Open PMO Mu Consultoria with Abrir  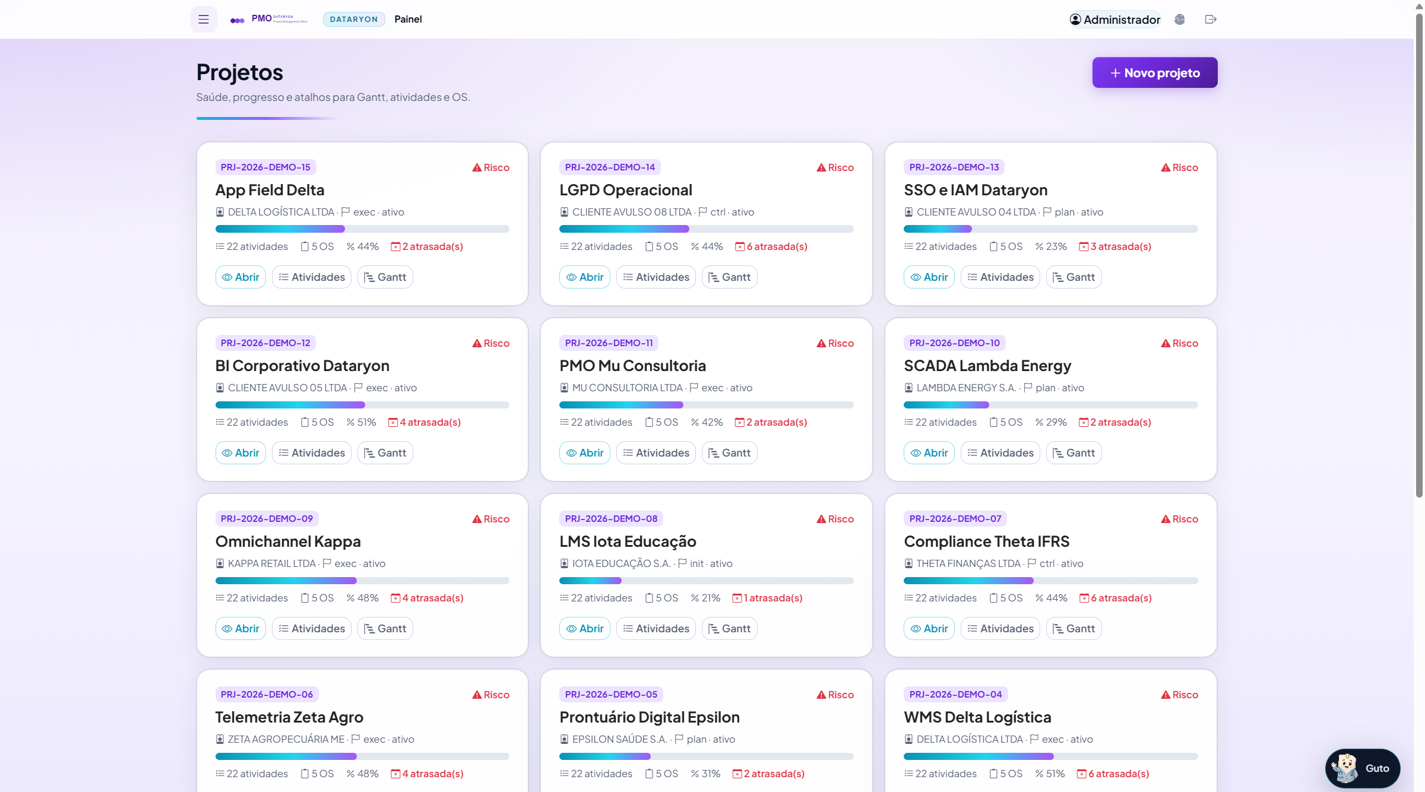(x=585, y=453)
